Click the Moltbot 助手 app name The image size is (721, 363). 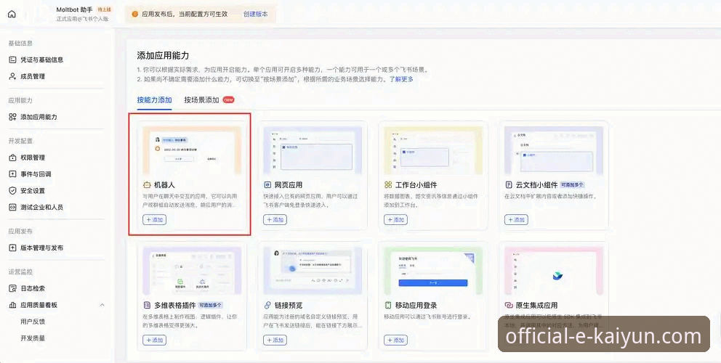[x=74, y=9]
